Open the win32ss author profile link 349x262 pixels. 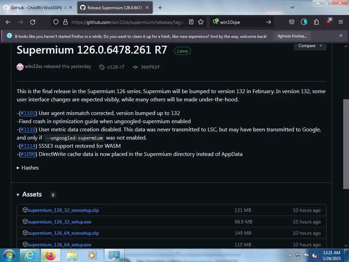(x=33, y=67)
